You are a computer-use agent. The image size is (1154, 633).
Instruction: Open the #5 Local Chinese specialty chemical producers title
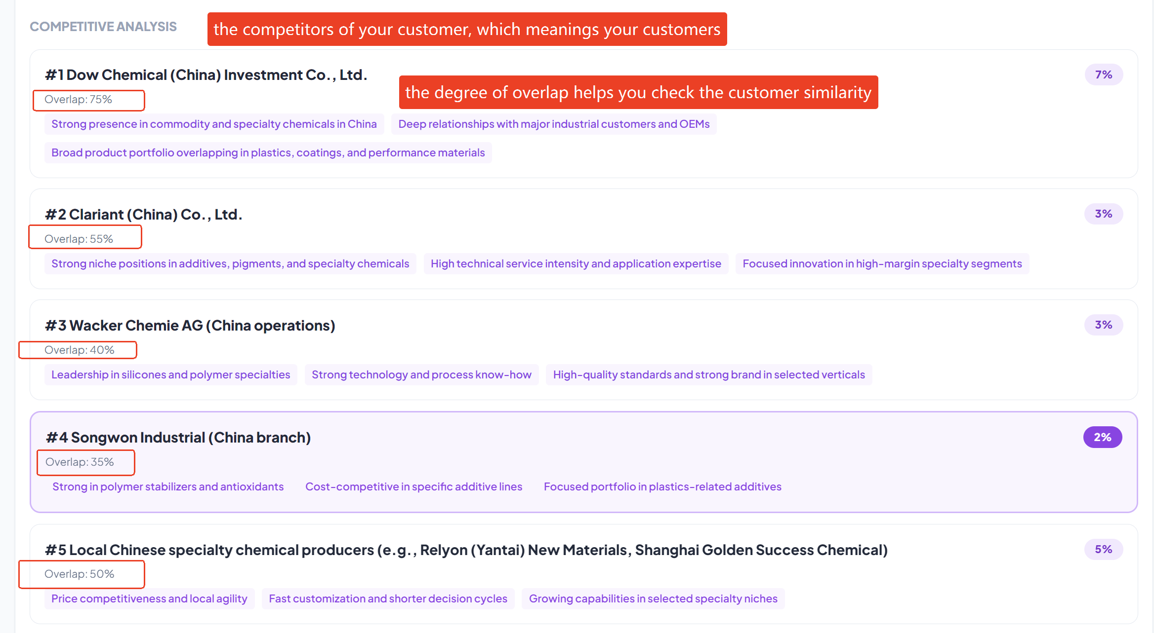(466, 550)
